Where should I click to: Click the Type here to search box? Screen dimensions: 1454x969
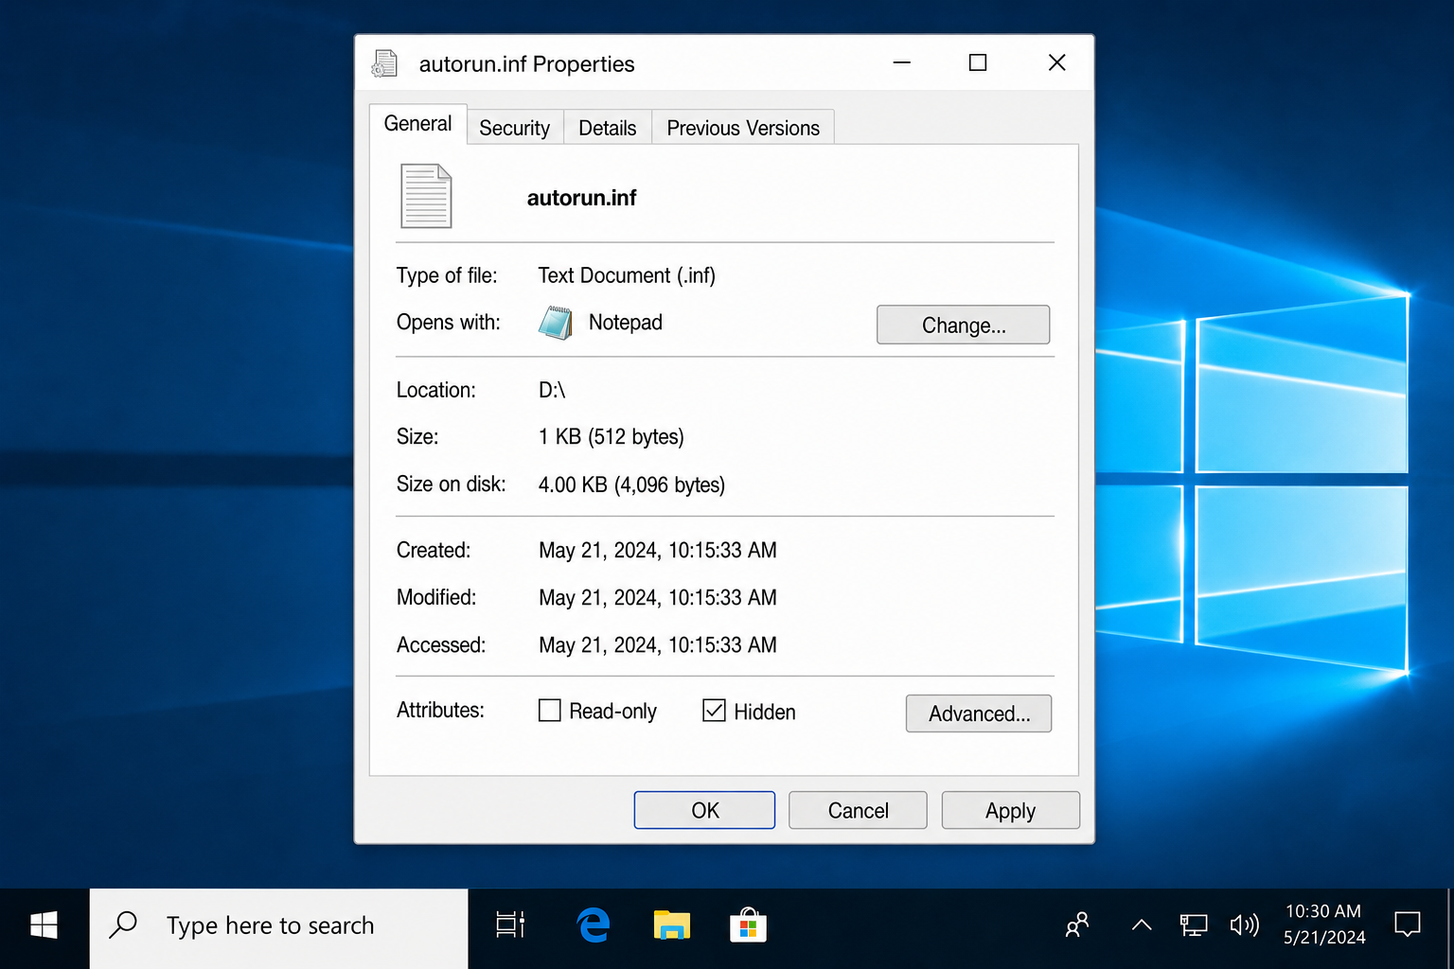coord(278,928)
